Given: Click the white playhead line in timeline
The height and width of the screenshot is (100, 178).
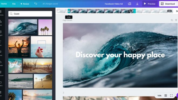Looking at the screenshot, I should point(120,11).
